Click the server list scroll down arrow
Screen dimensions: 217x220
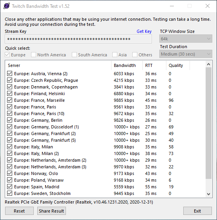click(x=208, y=194)
